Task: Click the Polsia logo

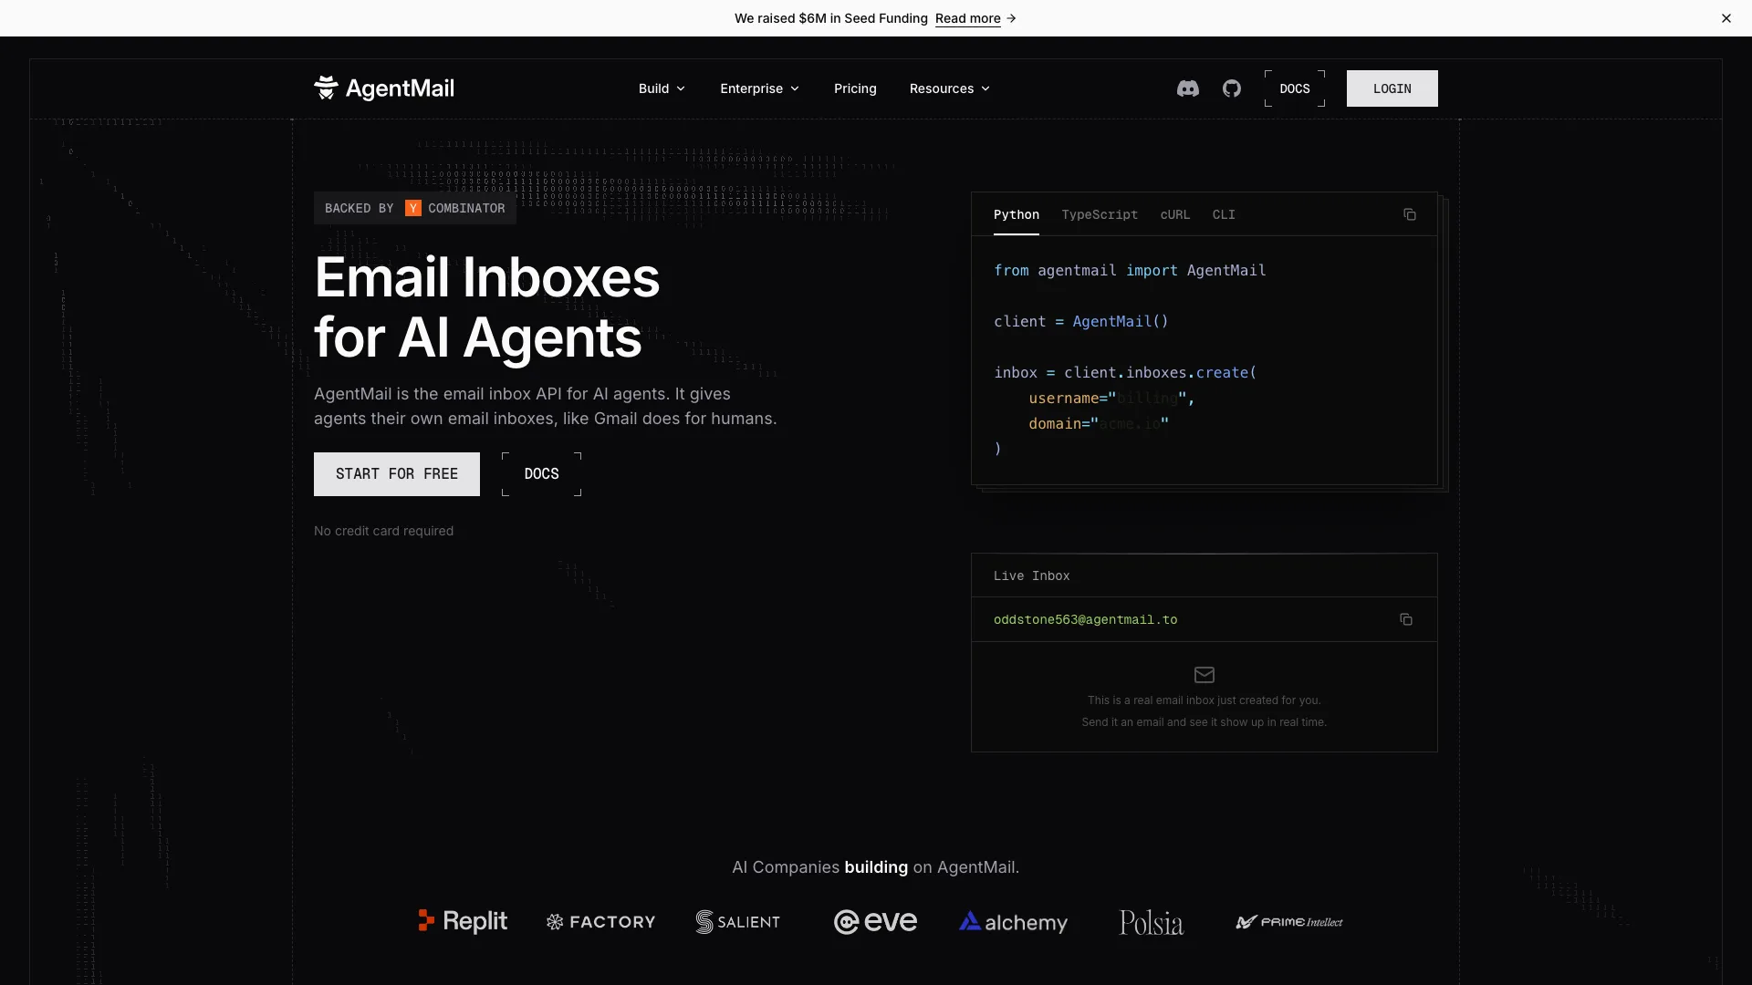Action: [x=1152, y=922]
